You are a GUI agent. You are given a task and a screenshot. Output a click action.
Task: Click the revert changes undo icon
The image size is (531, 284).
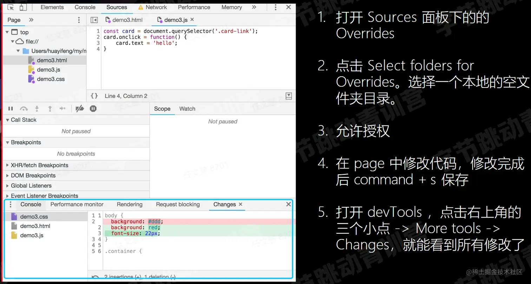[x=95, y=277]
